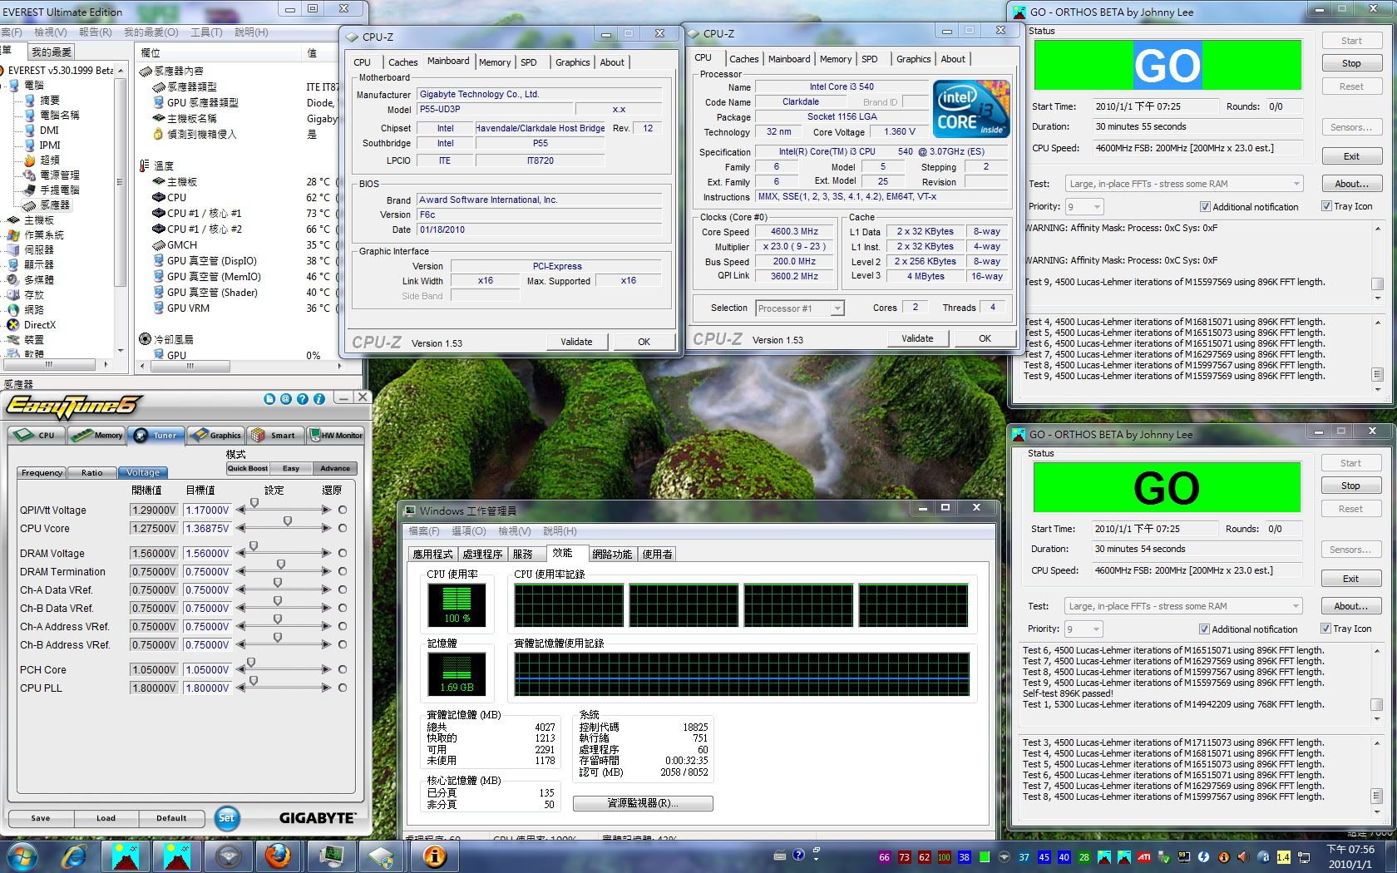1397x873 pixels.
Task: Open the Task Manager taskbar monitor icon
Action: [x=331, y=856]
